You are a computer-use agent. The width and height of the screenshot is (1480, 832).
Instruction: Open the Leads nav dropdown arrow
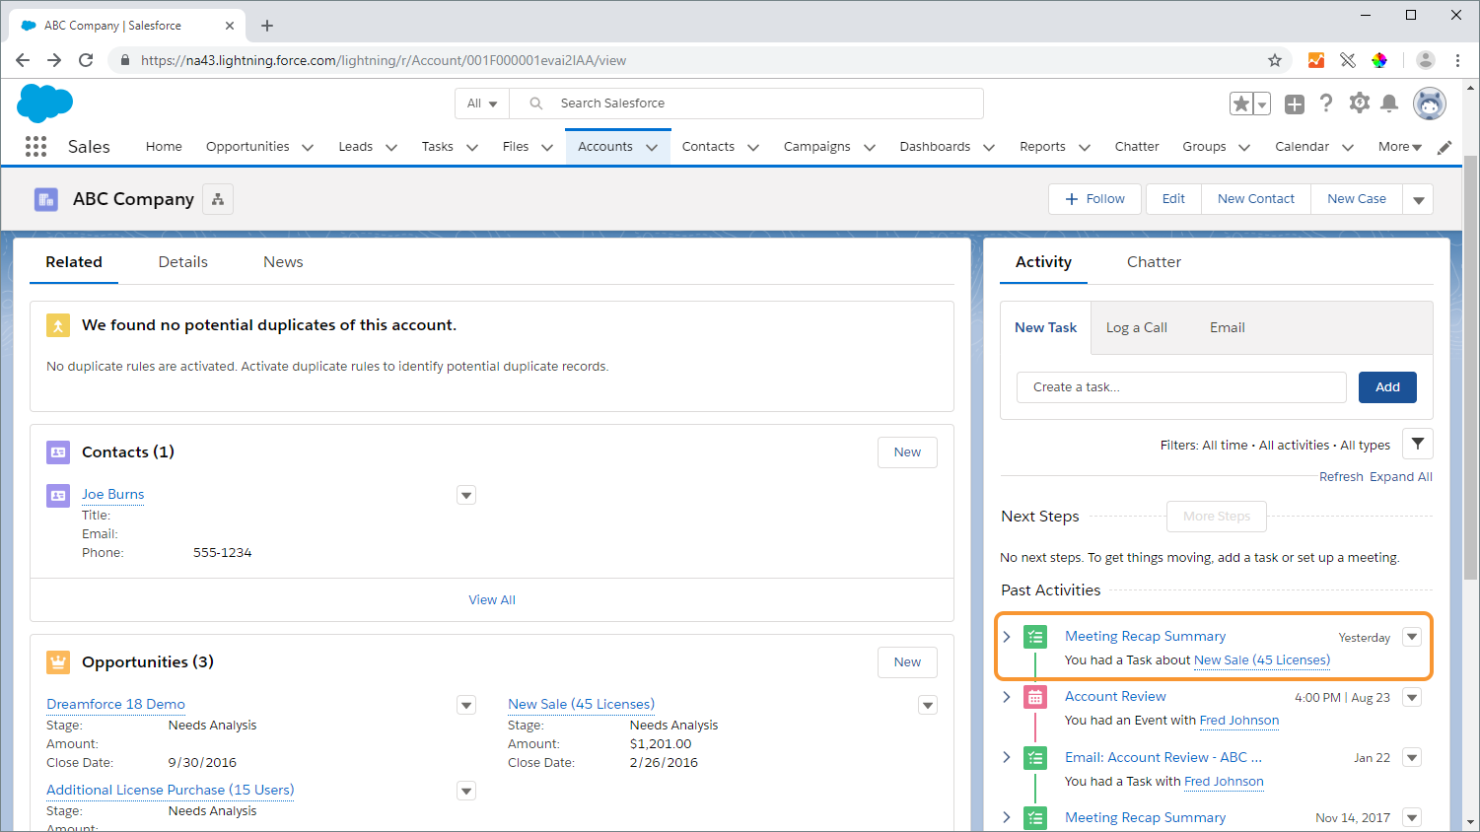pos(391,148)
